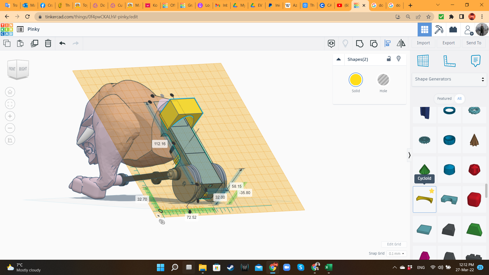
Task: Open the Notes tool
Action: [x=475, y=61]
